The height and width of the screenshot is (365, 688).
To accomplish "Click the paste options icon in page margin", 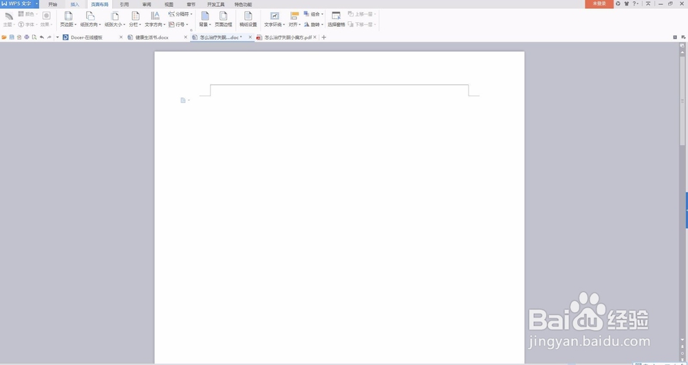I will coord(184,100).
